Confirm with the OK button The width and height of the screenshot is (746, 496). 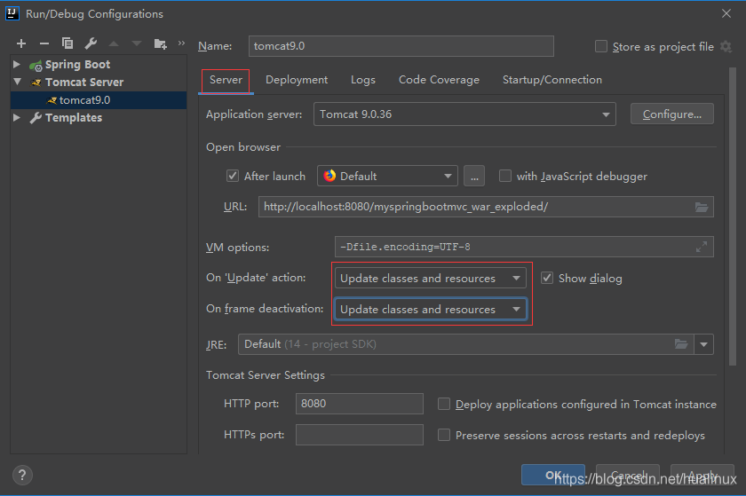pos(552,475)
